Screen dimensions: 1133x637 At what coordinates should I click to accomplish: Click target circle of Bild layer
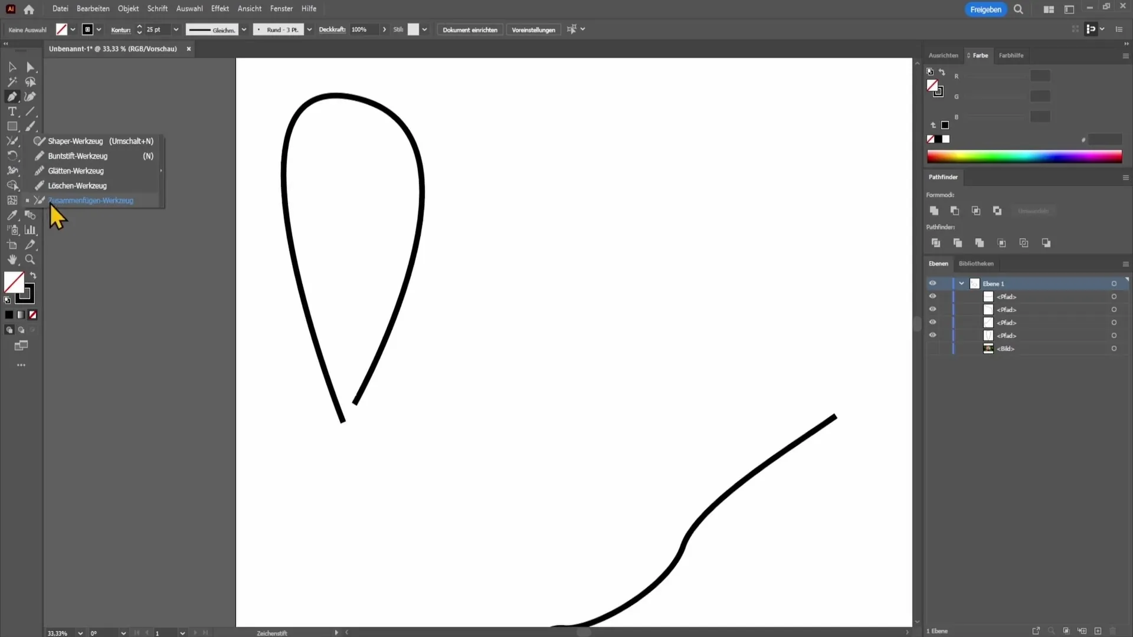point(1114,349)
